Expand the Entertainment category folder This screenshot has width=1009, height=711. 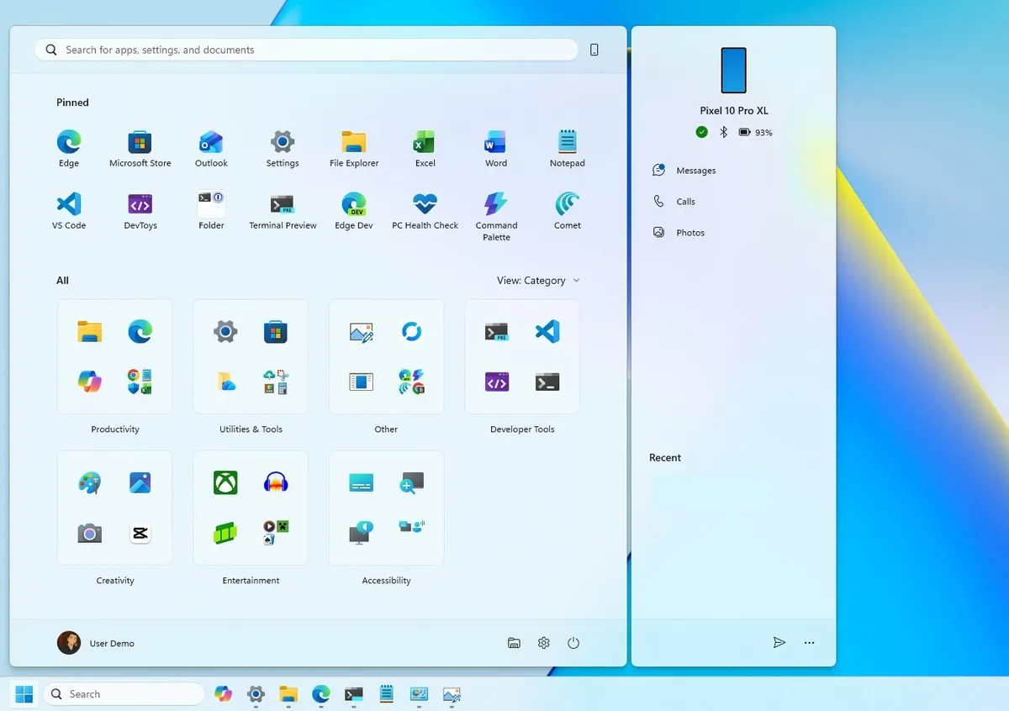[x=250, y=508]
